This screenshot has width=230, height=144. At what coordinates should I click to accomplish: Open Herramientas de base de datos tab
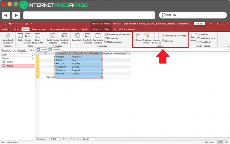coord(64,29)
